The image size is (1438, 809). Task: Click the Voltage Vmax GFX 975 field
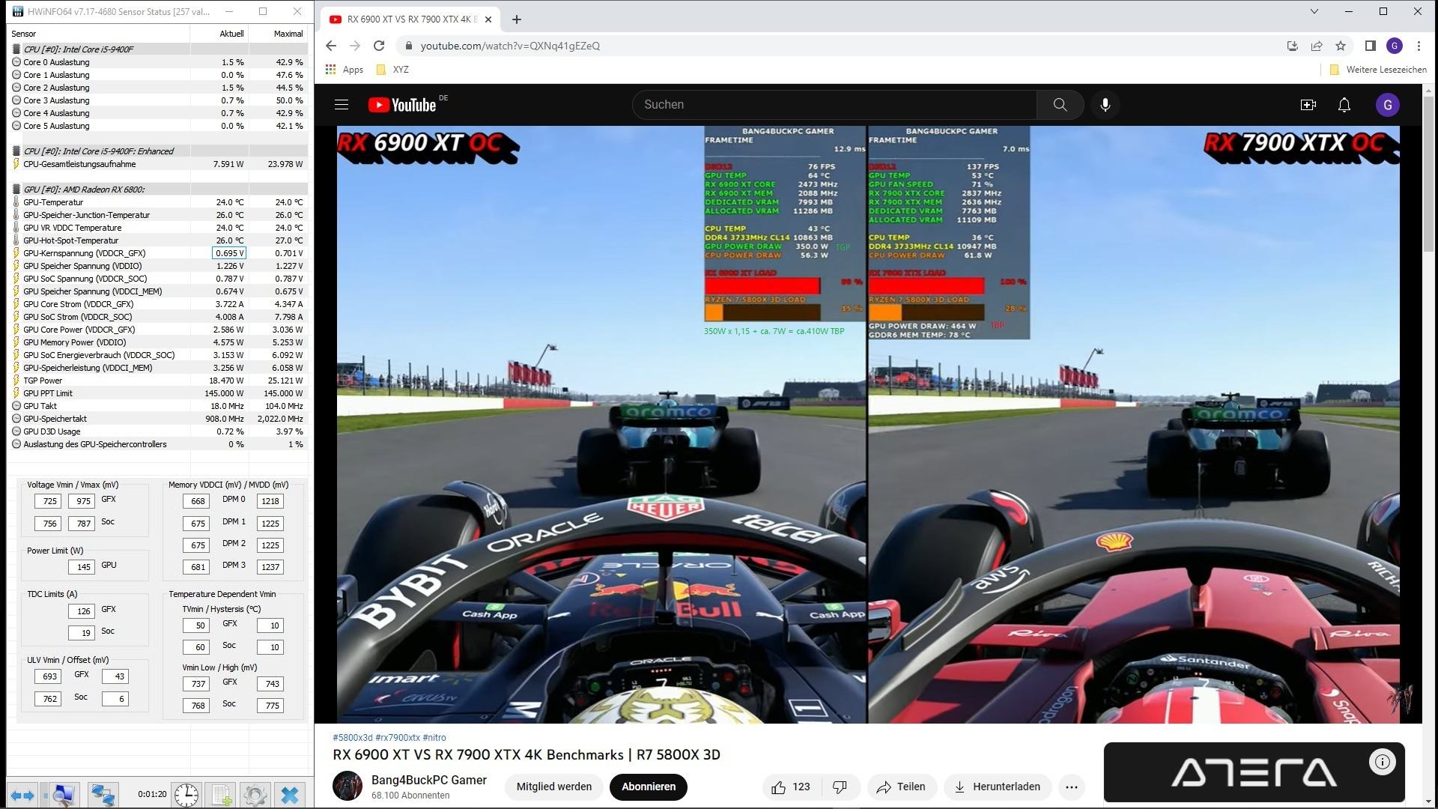pos(81,501)
